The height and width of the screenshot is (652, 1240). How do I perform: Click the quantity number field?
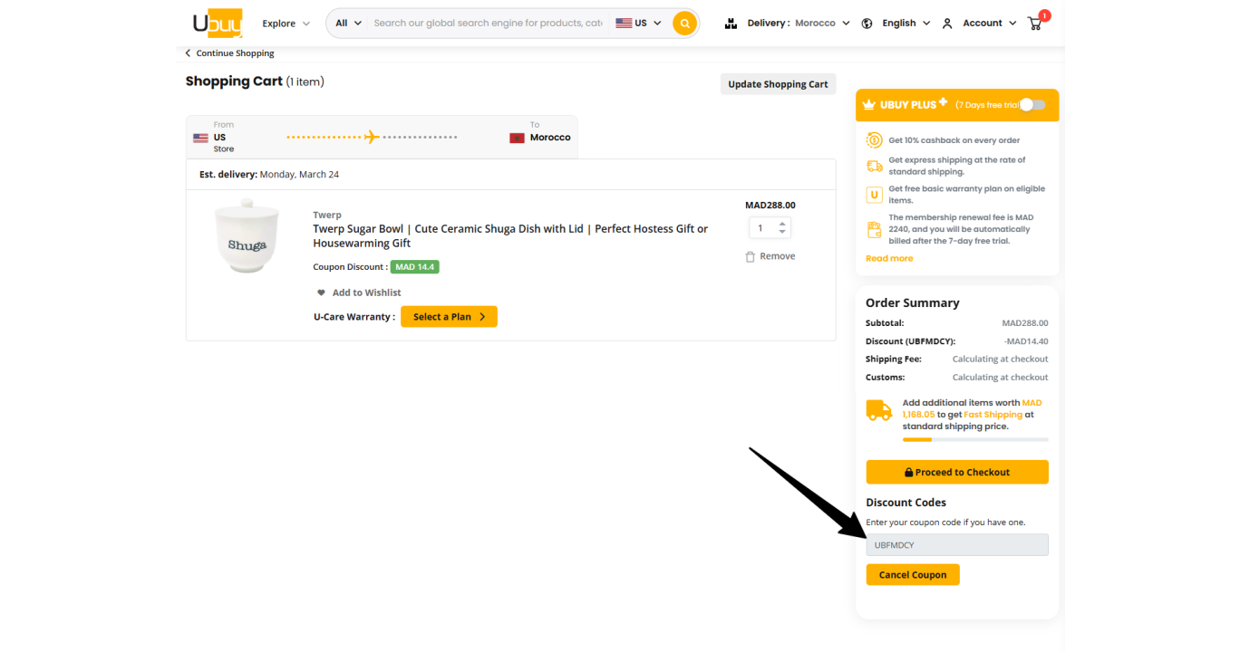point(761,228)
